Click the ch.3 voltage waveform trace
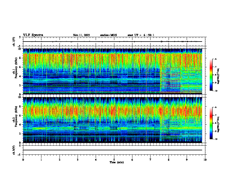 (113, 150)
